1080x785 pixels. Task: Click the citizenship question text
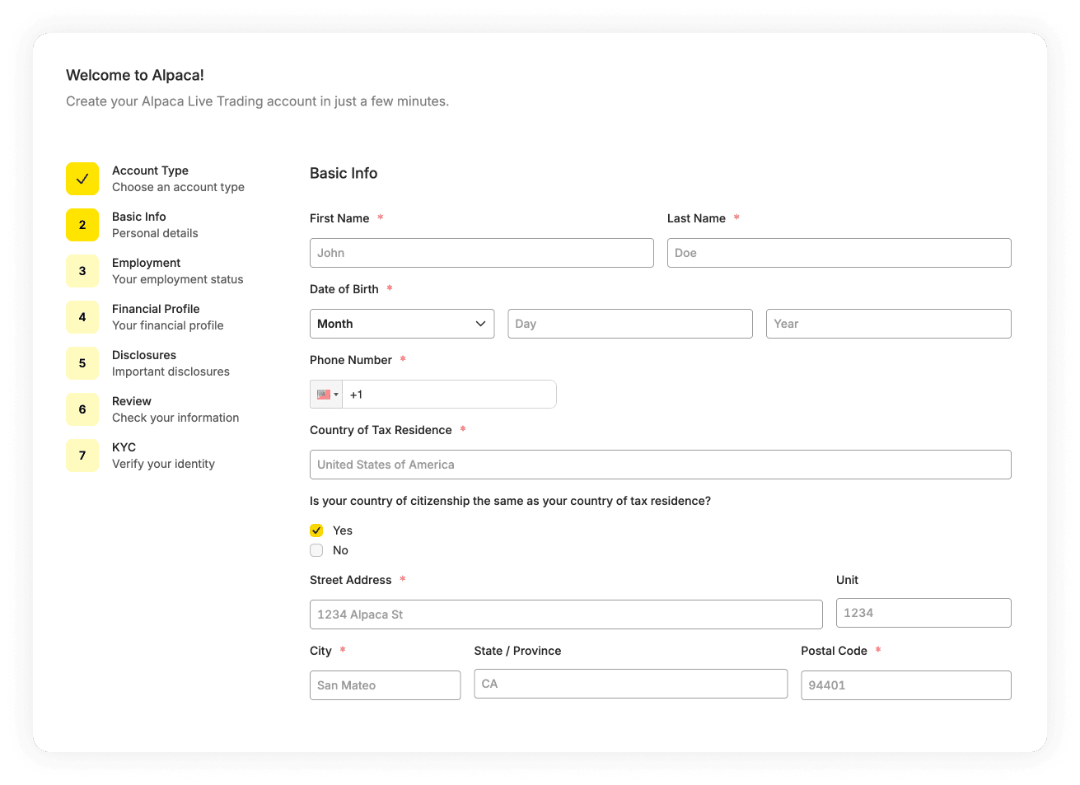(510, 501)
